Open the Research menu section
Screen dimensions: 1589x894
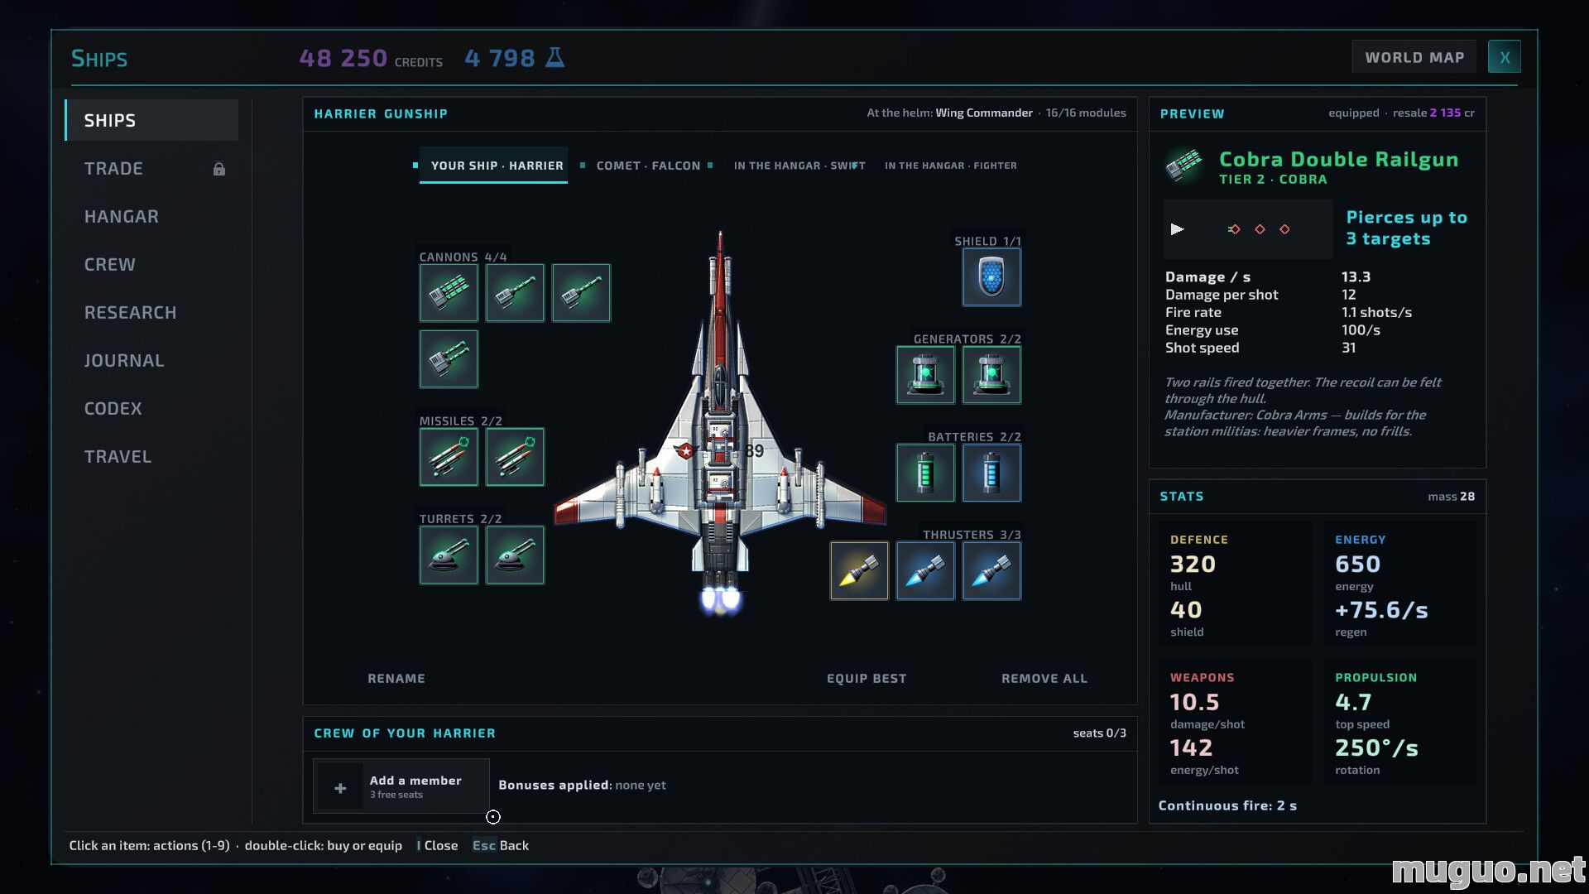(151, 313)
